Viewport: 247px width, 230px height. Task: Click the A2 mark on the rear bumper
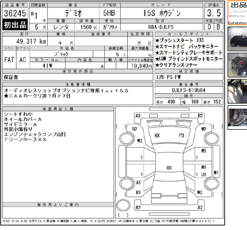(200, 207)
